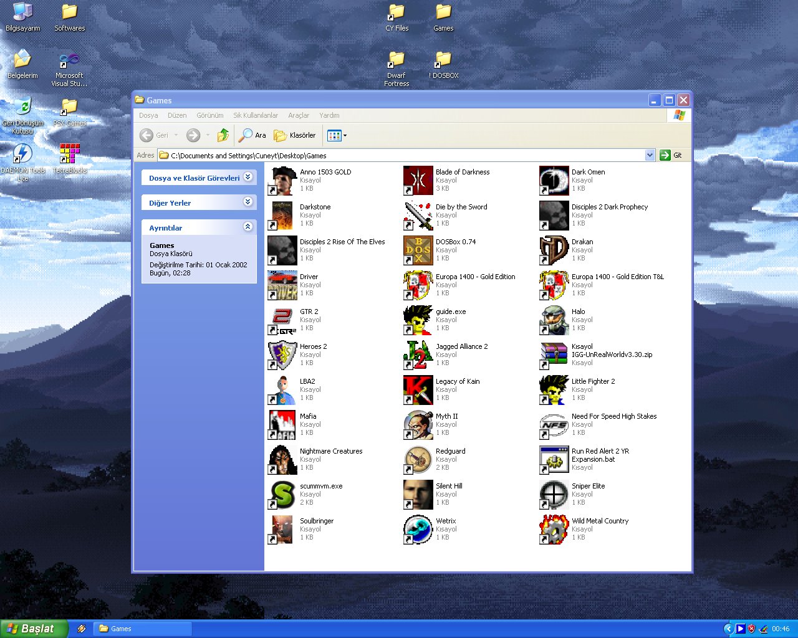Image resolution: width=798 pixels, height=638 pixels.
Task: Click the Disciples 2 Dark Prophecy icon
Action: pyautogui.click(x=554, y=216)
